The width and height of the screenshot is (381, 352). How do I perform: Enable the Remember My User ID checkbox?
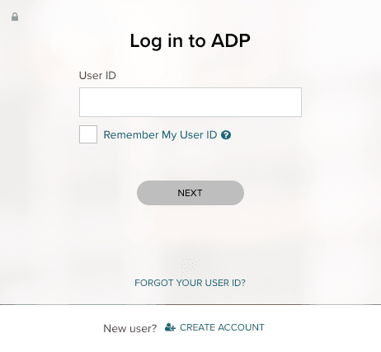click(88, 134)
